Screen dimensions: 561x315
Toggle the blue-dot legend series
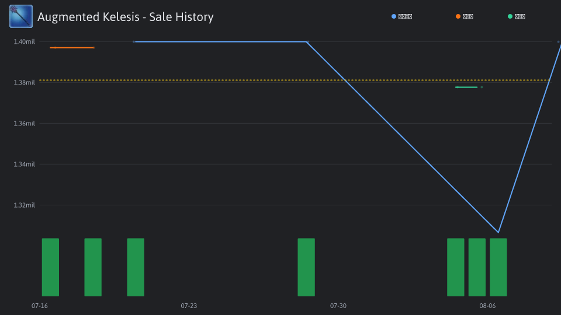point(402,16)
